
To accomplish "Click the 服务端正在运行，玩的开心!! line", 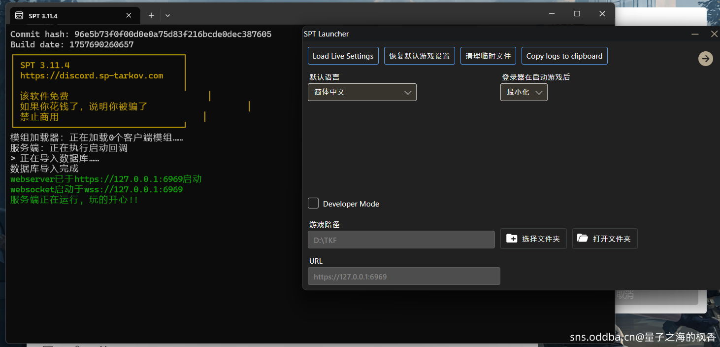I will [74, 200].
